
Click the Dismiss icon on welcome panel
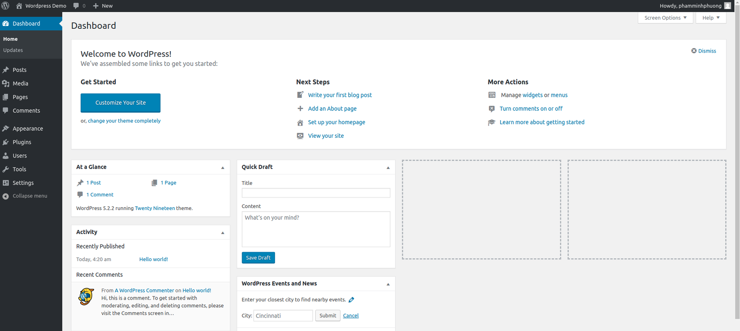pyautogui.click(x=694, y=51)
